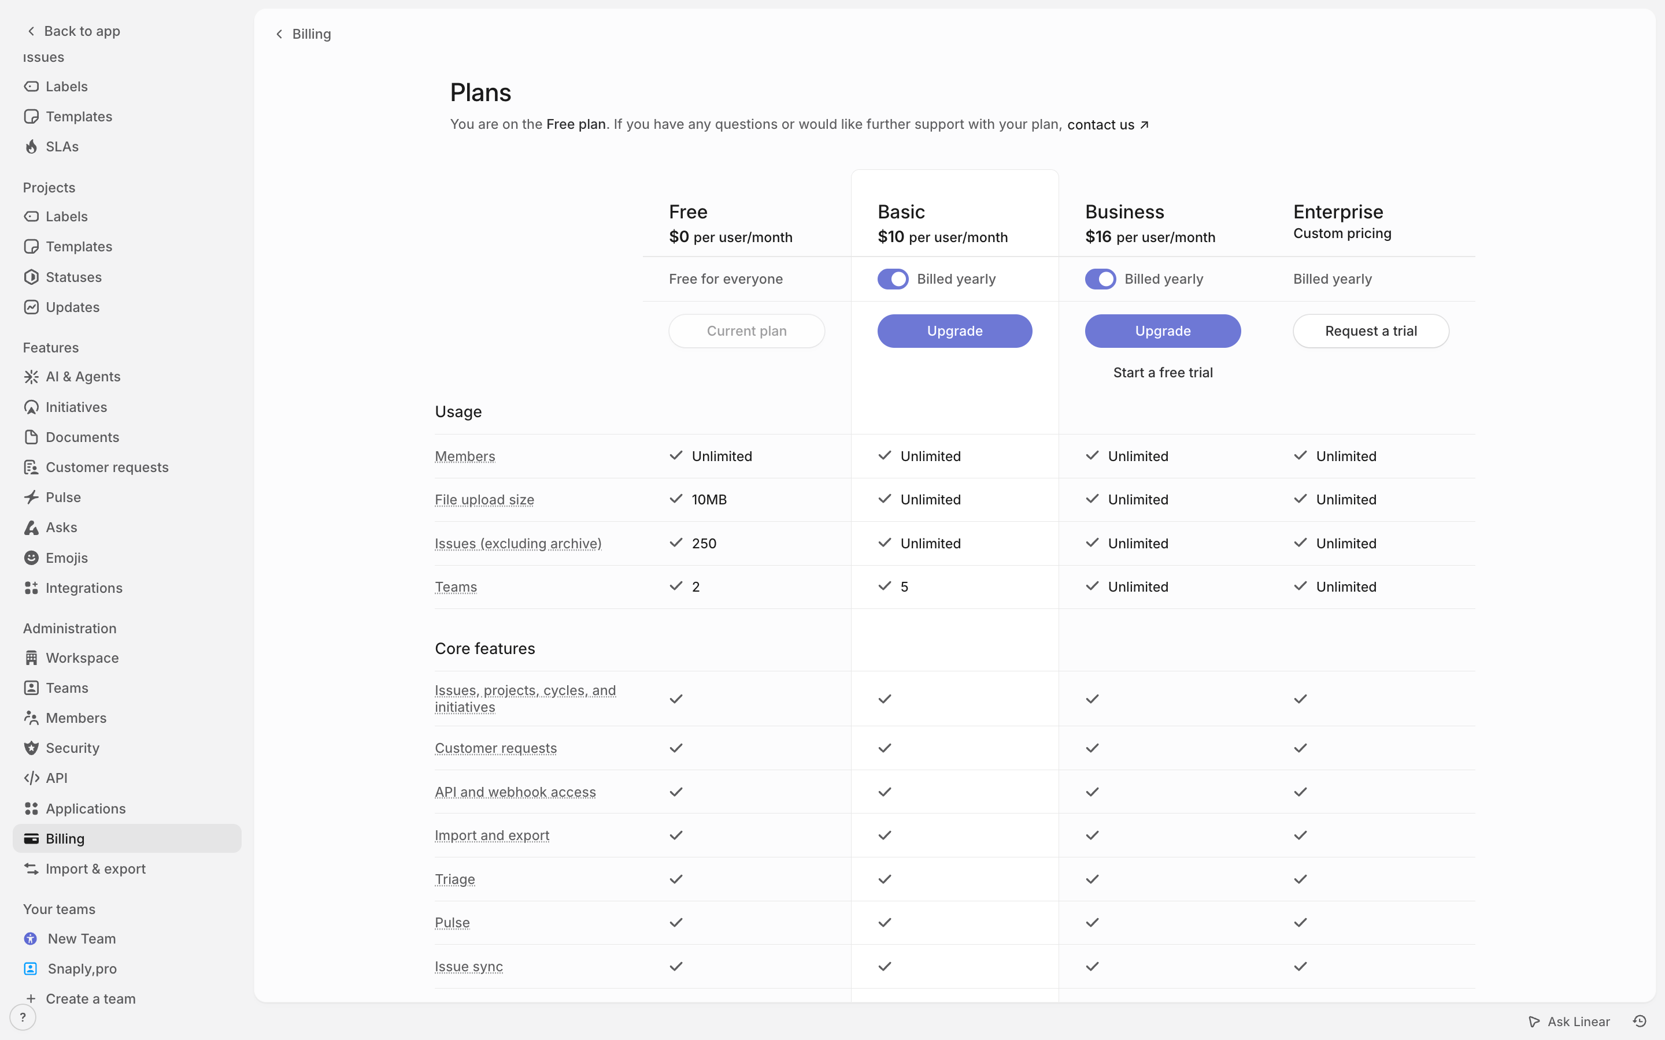1665x1040 pixels.
Task: Click the Customer requests feature label in table
Action: pyautogui.click(x=496, y=748)
